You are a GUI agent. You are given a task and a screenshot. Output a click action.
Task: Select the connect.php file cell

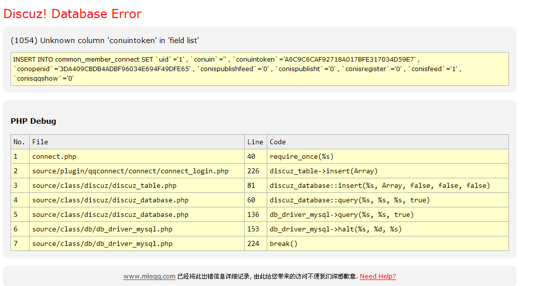point(54,156)
